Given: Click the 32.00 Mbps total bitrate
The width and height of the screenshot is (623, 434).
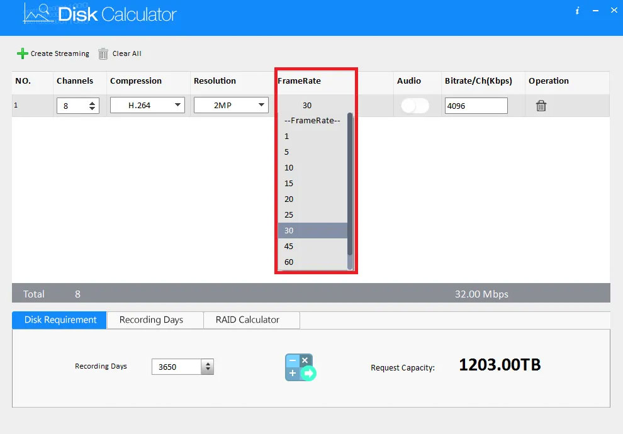Looking at the screenshot, I should [x=481, y=294].
